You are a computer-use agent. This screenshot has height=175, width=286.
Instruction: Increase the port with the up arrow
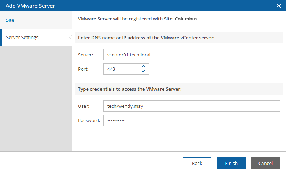[143, 66]
